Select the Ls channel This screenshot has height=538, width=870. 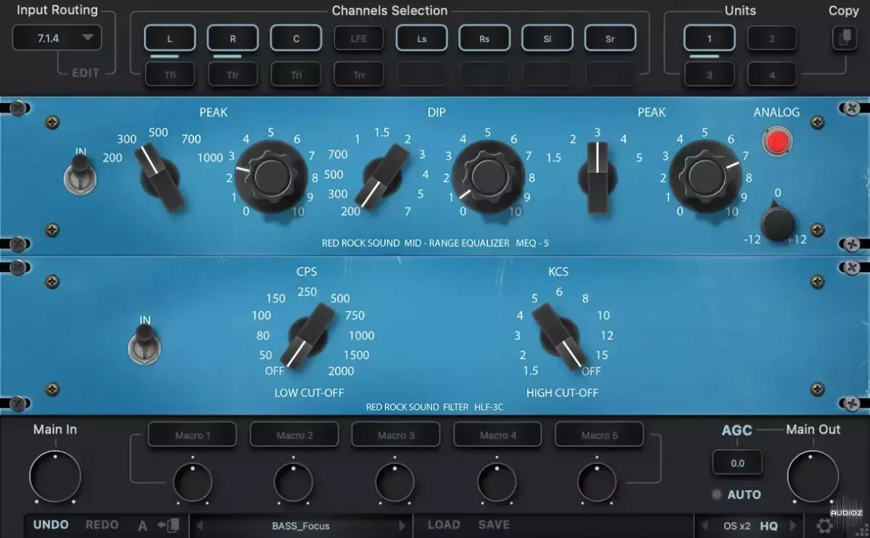tap(422, 38)
